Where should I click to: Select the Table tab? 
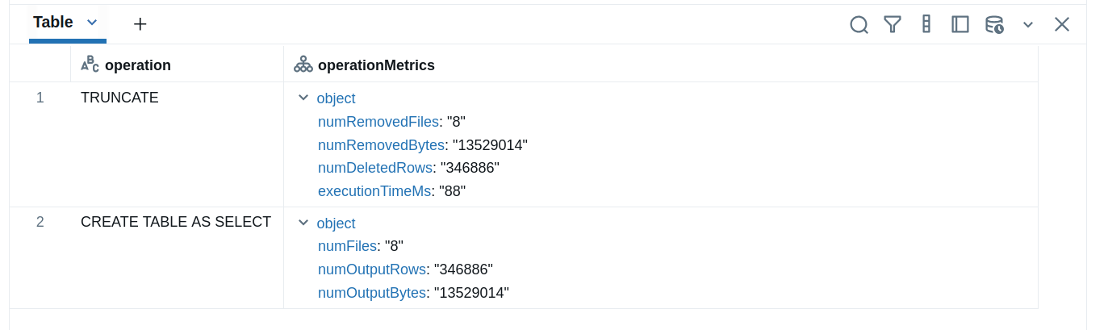pyautogui.click(x=53, y=23)
